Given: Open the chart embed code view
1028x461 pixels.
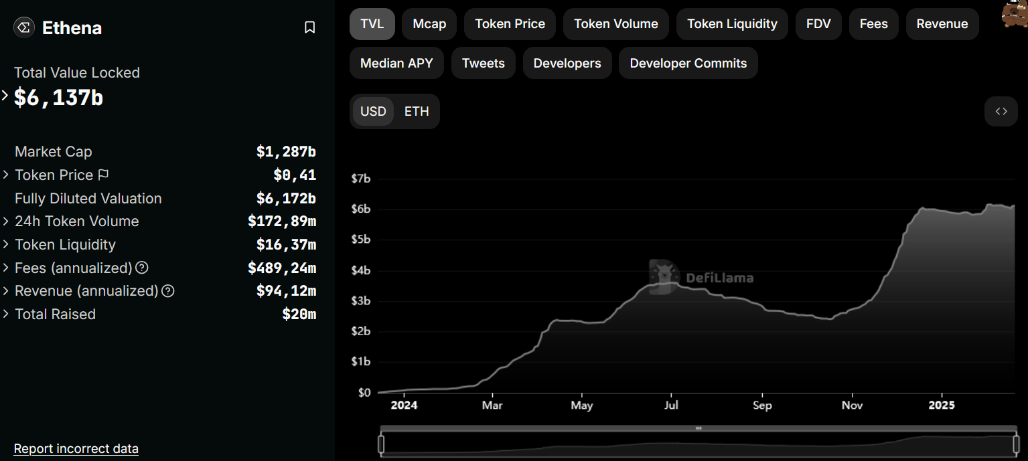Looking at the screenshot, I should click(x=1001, y=111).
